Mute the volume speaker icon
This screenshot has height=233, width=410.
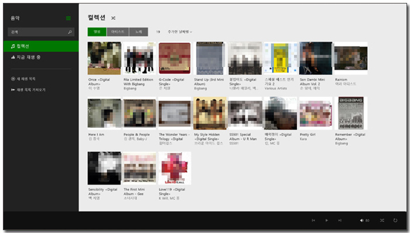(361, 221)
